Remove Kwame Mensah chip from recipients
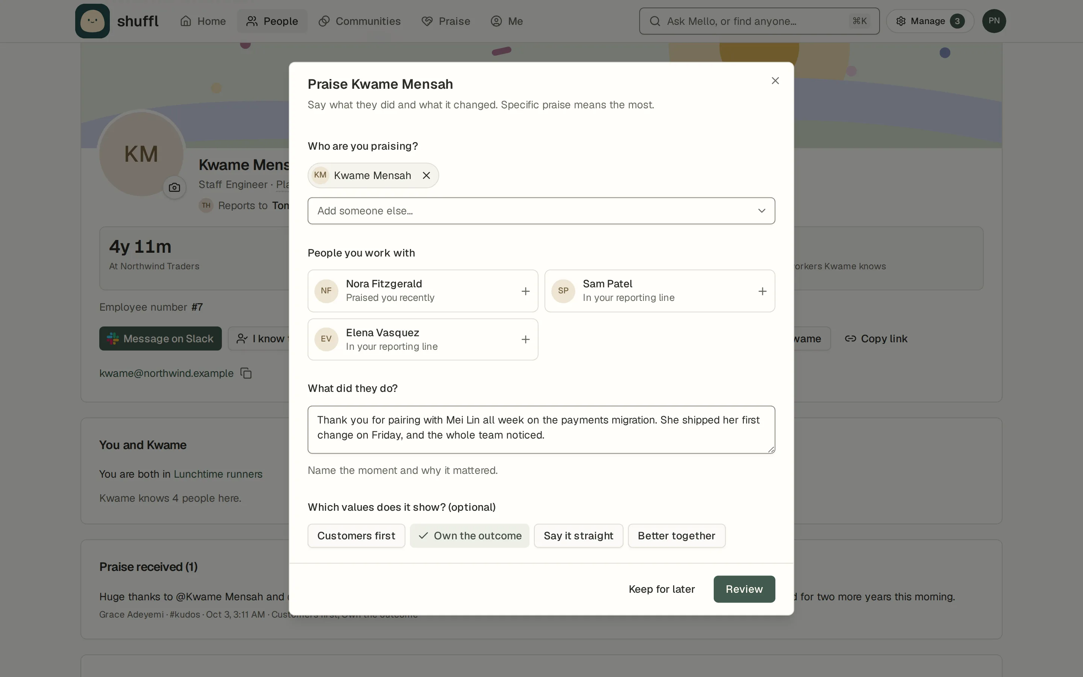Viewport: 1083px width, 677px height. tap(426, 176)
